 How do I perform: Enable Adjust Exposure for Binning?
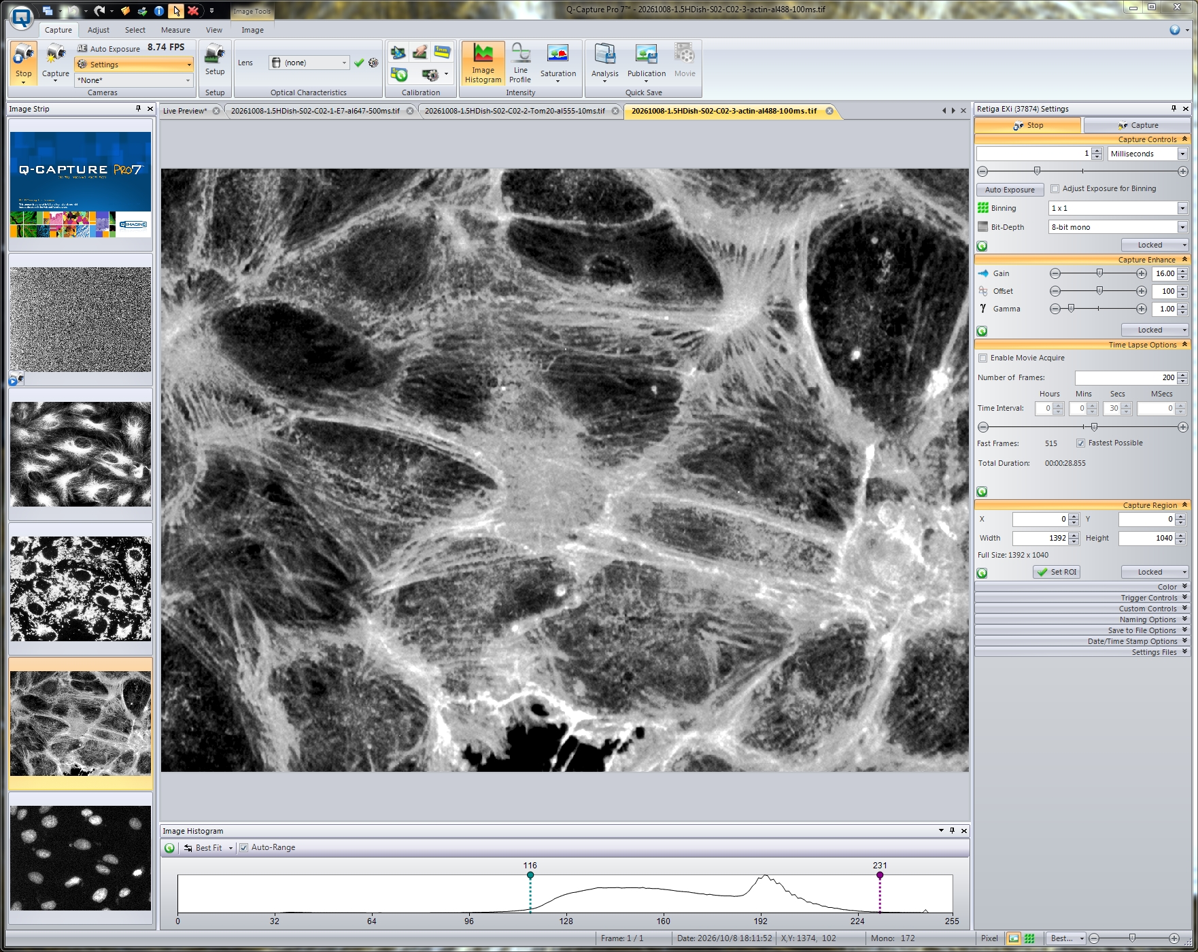point(1055,189)
